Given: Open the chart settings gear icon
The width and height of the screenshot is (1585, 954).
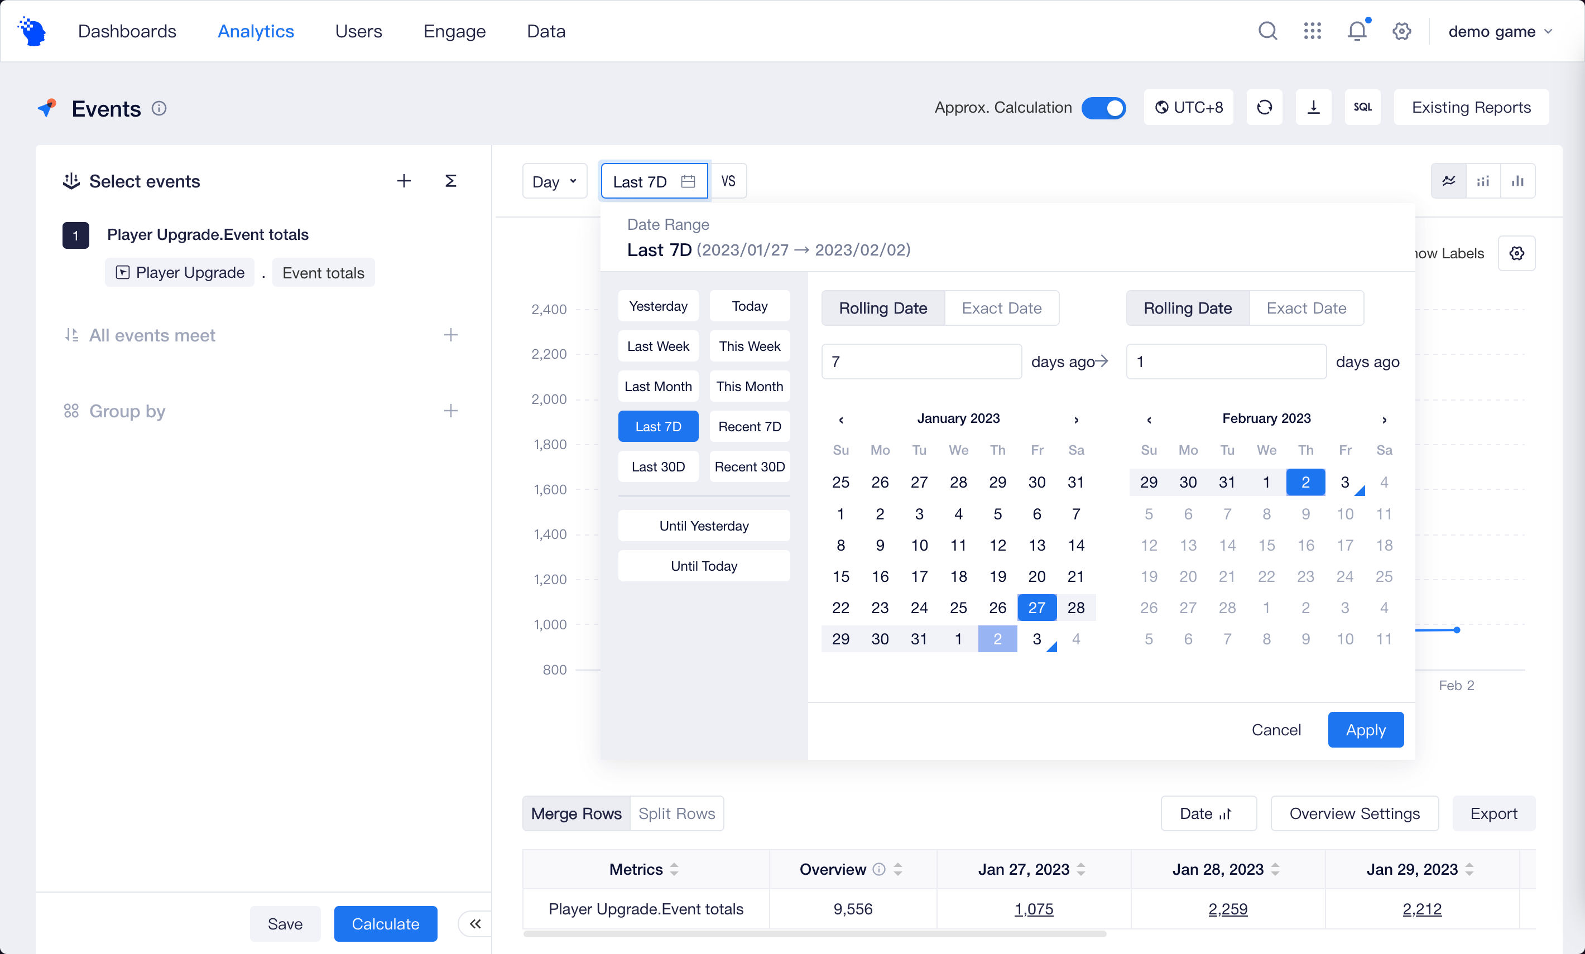Looking at the screenshot, I should (1516, 253).
